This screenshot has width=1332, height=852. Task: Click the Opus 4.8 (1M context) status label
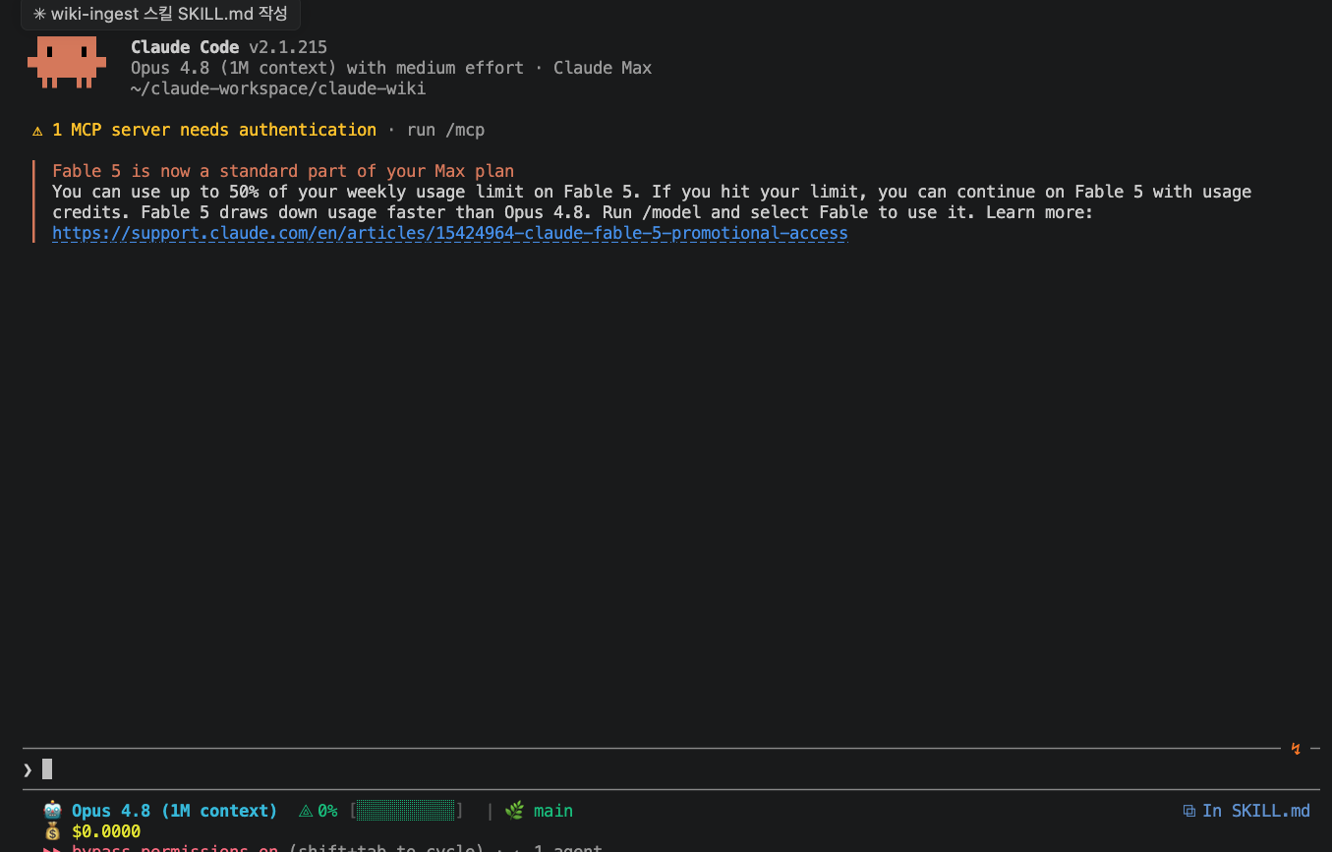point(174,811)
